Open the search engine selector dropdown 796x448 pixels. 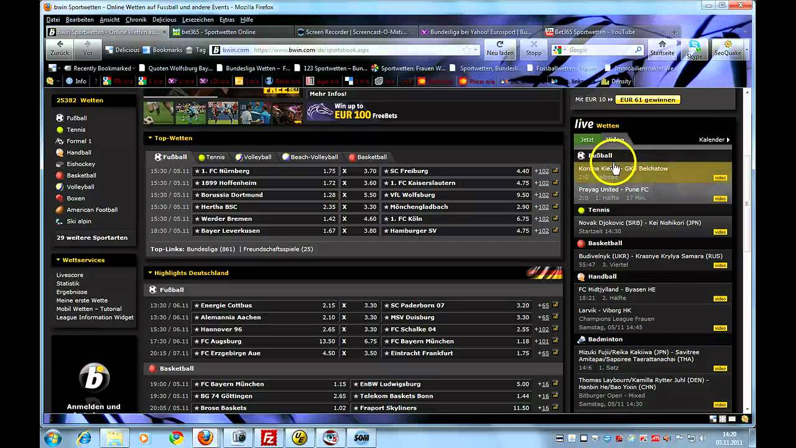(563, 50)
